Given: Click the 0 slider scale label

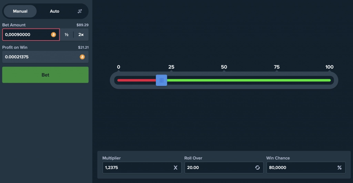Looking at the screenshot, I should (x=119, y=67).
